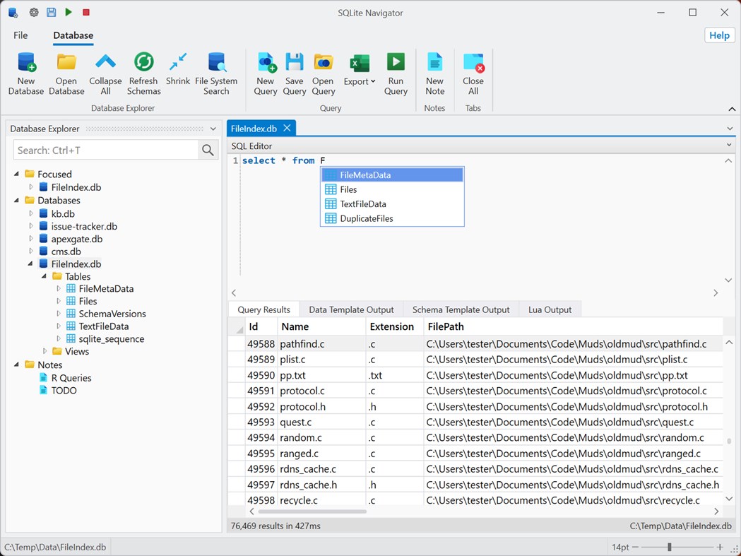
Task: Open the File menu tab
Action: pos(20,35)
